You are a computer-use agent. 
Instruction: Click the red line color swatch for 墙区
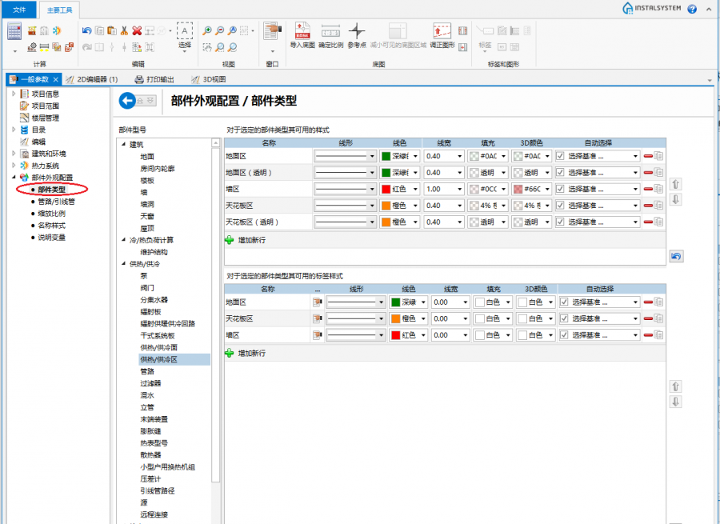[385, 189]
